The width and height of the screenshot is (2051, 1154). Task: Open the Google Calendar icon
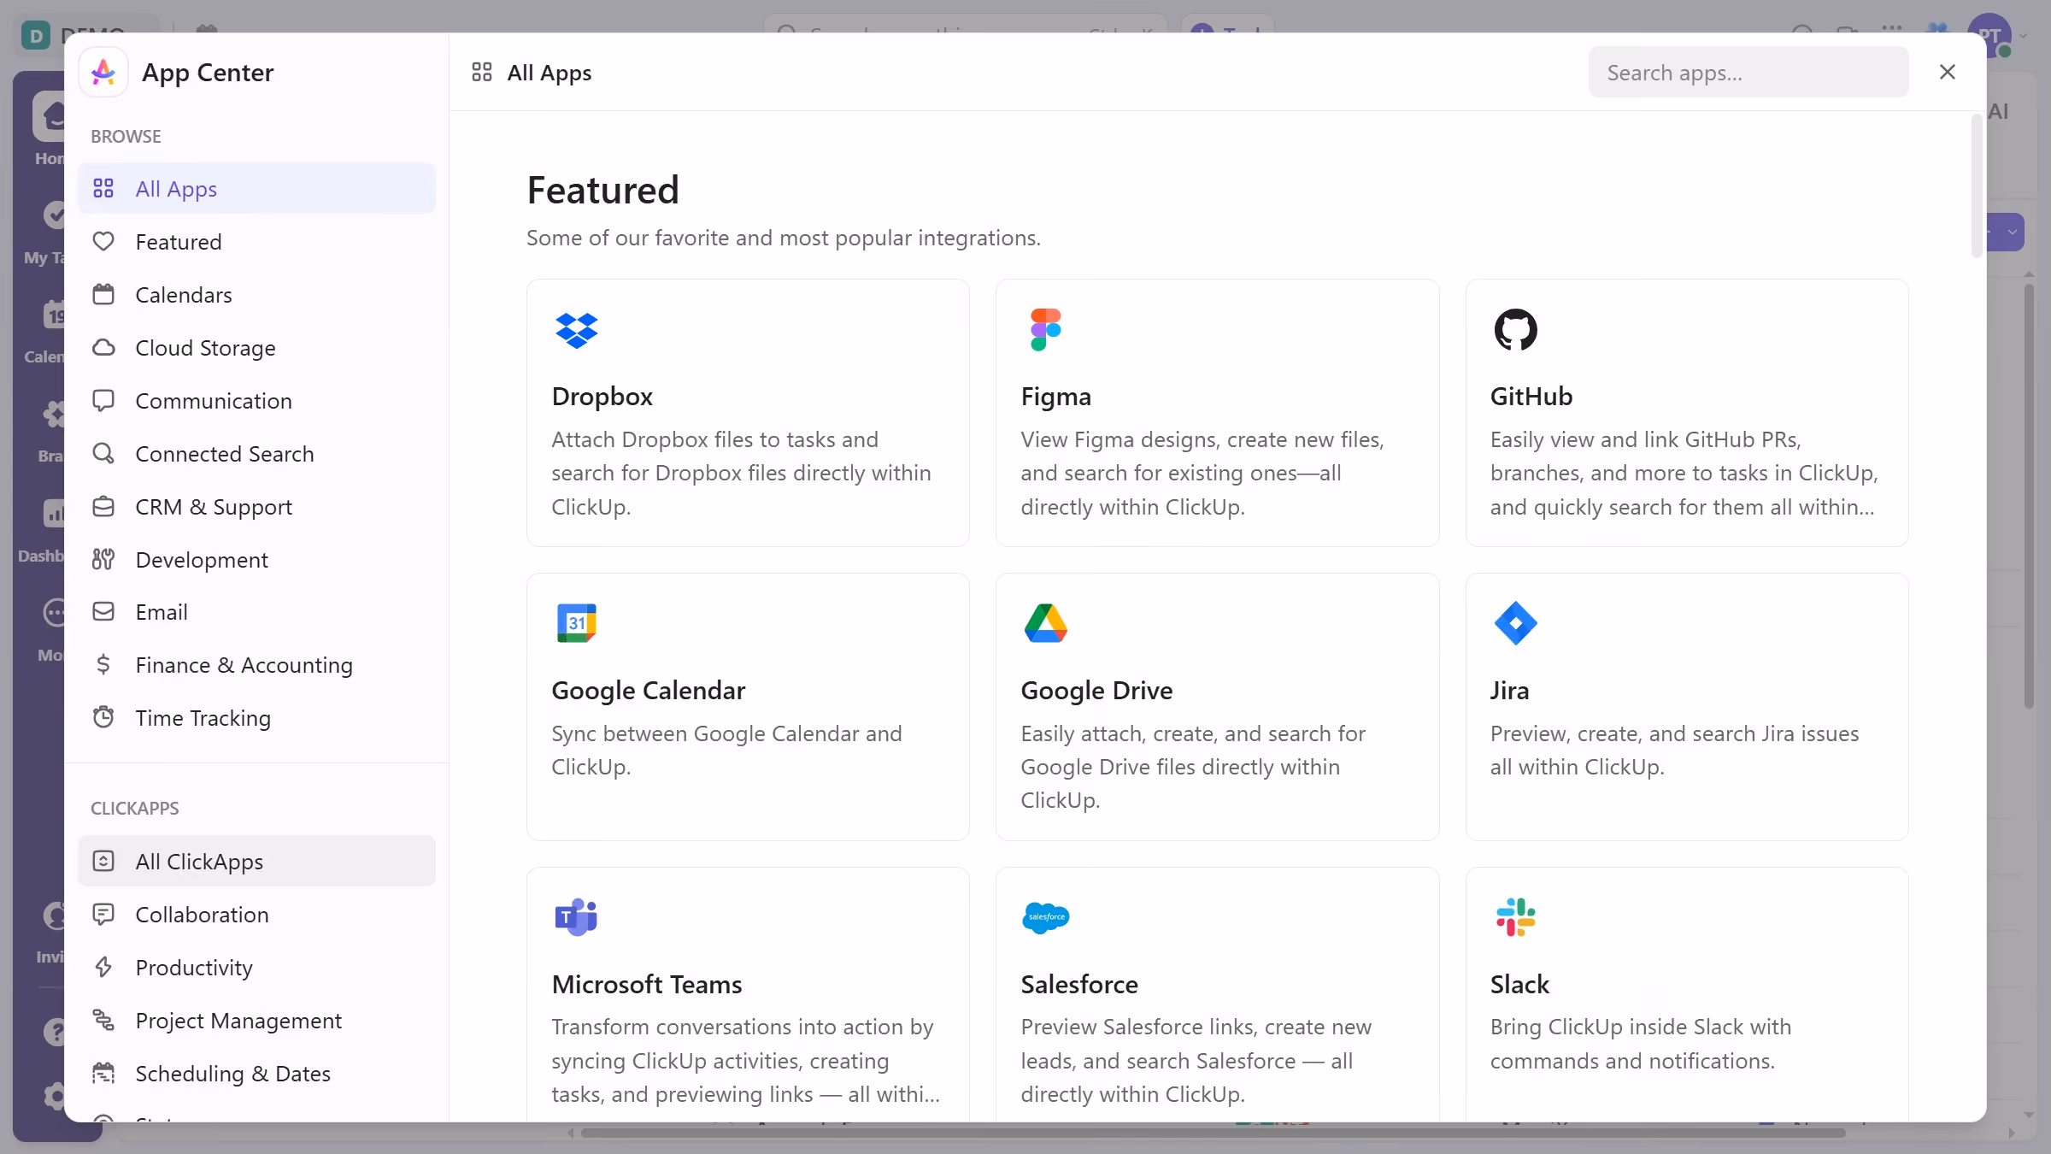[576, 623]
